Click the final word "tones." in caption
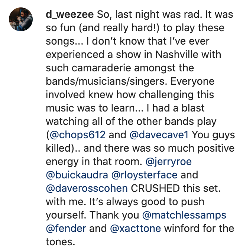Screen dimensions: 243x252 [60, 242]
